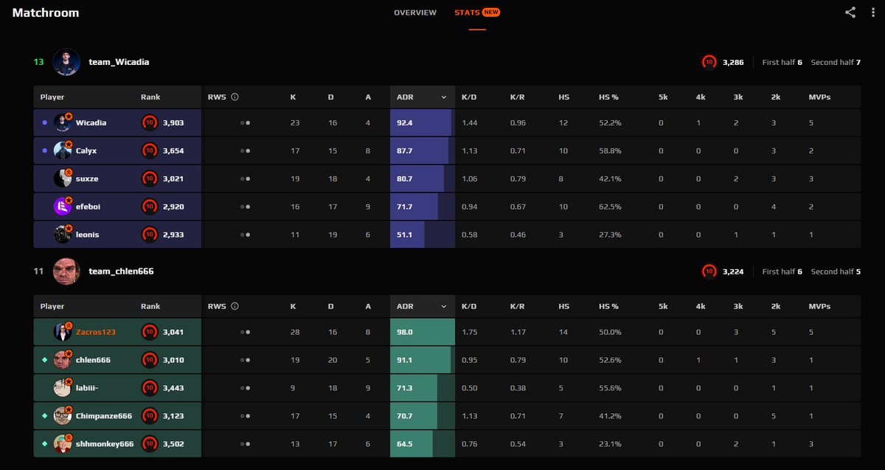This screenshot has height=470, width=885.
Task: Click team_chlen666 score number 11
Action: (38, 272)
